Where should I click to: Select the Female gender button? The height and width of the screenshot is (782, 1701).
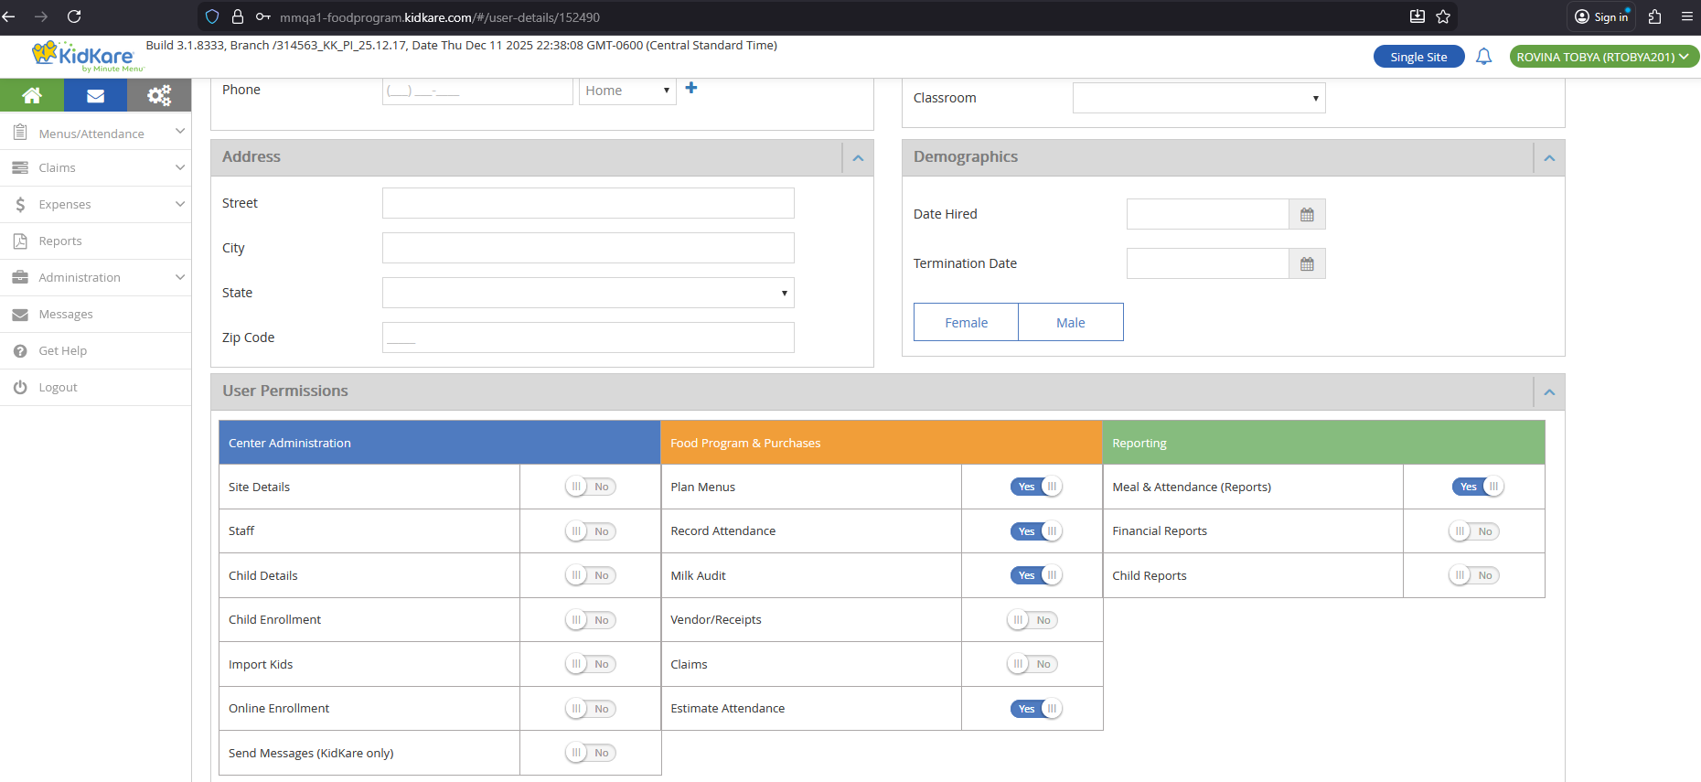pyautogui.click(x=966, y=322)
